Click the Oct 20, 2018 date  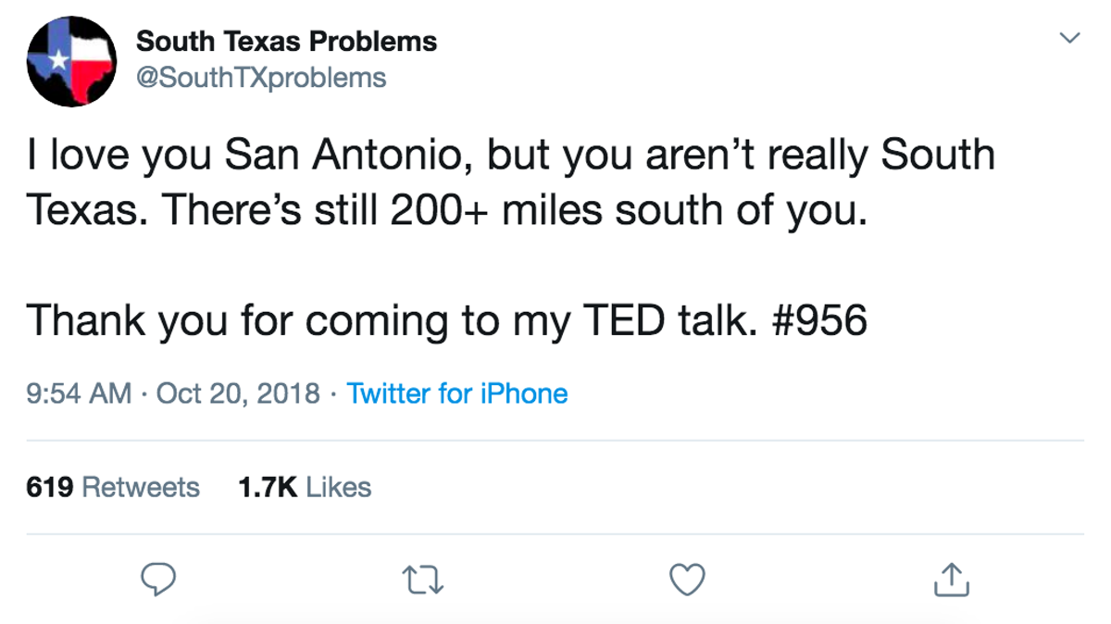tap(239, 393)
